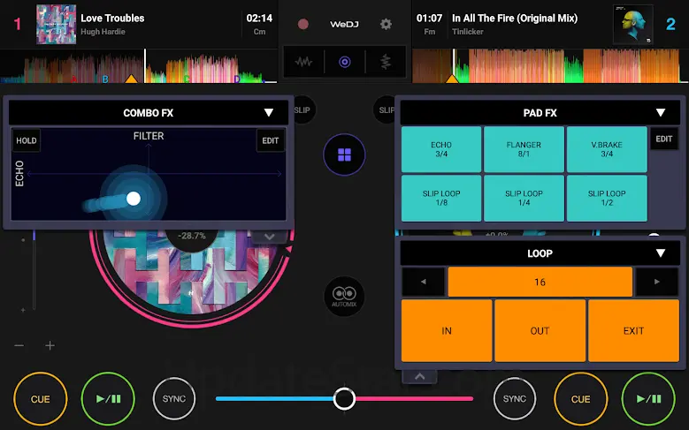Expand panel using the up chevron tab
Image resolution: width=689 pixels, height=430 pixels.
[x=419, y=376]
